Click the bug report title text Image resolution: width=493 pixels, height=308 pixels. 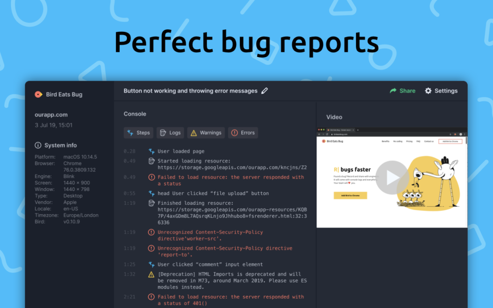pyautogui.click(x=190, y=90)
